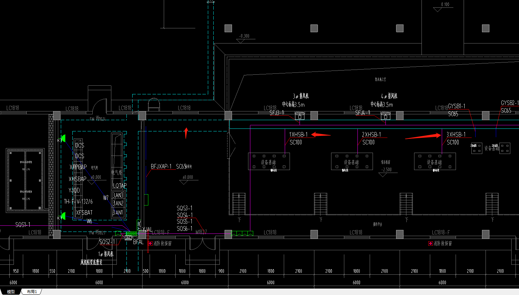Pick the SQS1-1 circuit label
Viewport: 519px width, 295px height.
point(23,224)
